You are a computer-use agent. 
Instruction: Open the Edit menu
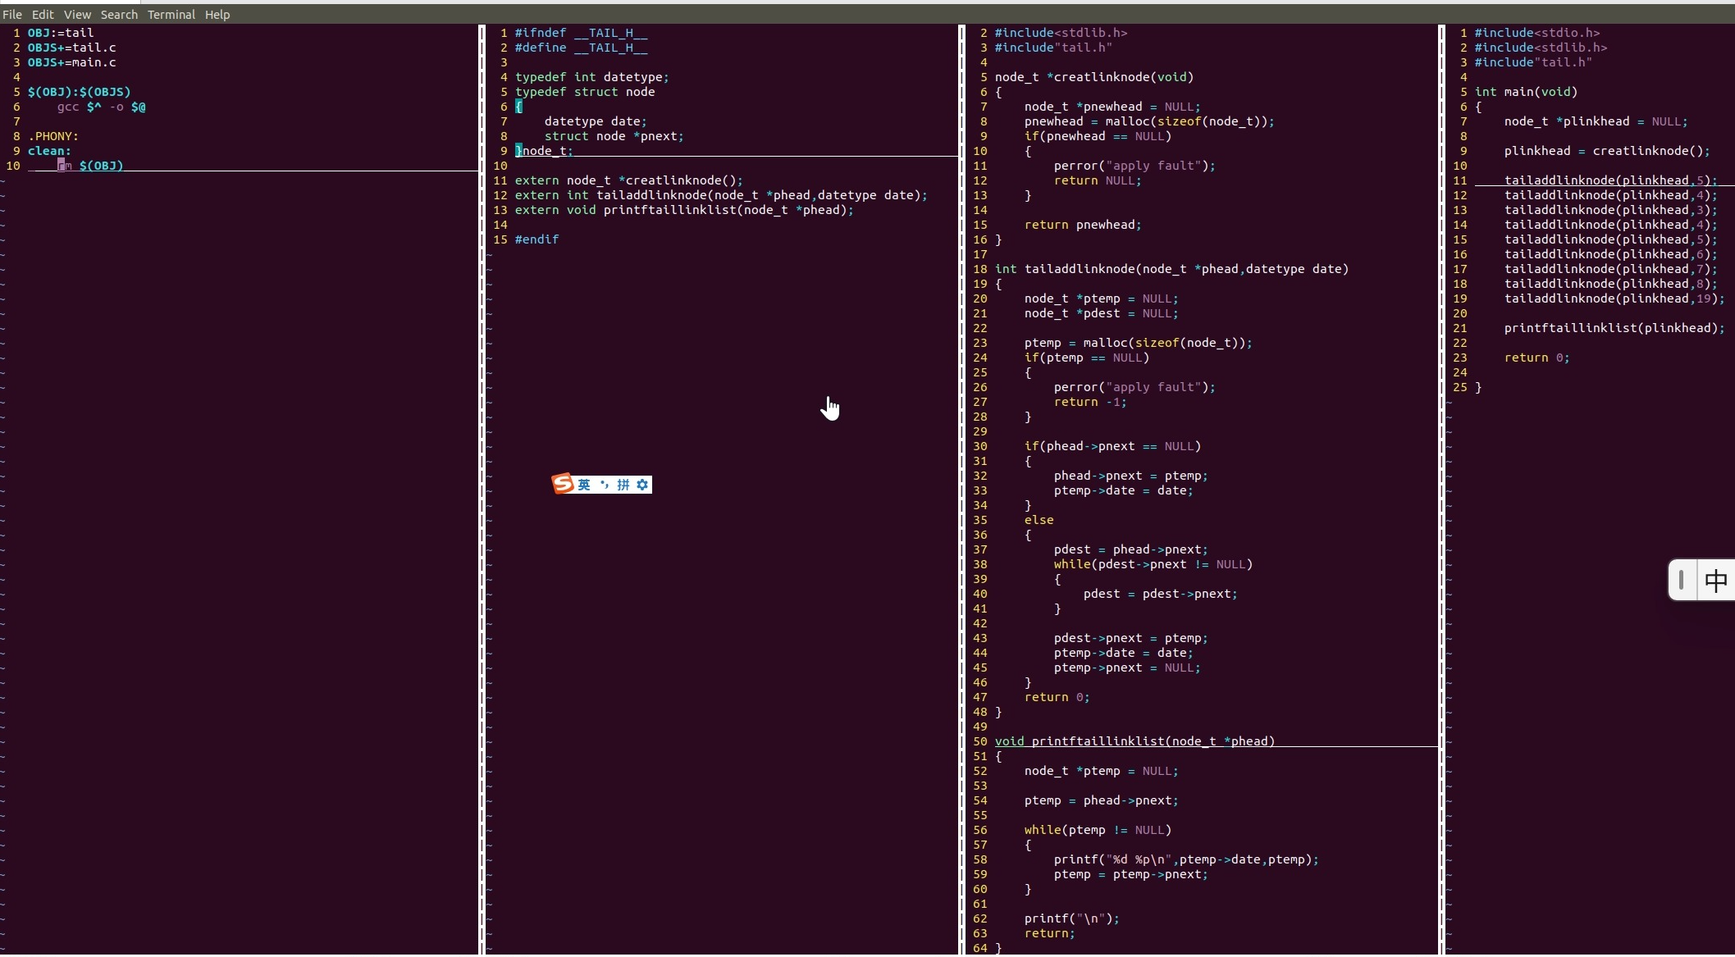pos(43,15)
